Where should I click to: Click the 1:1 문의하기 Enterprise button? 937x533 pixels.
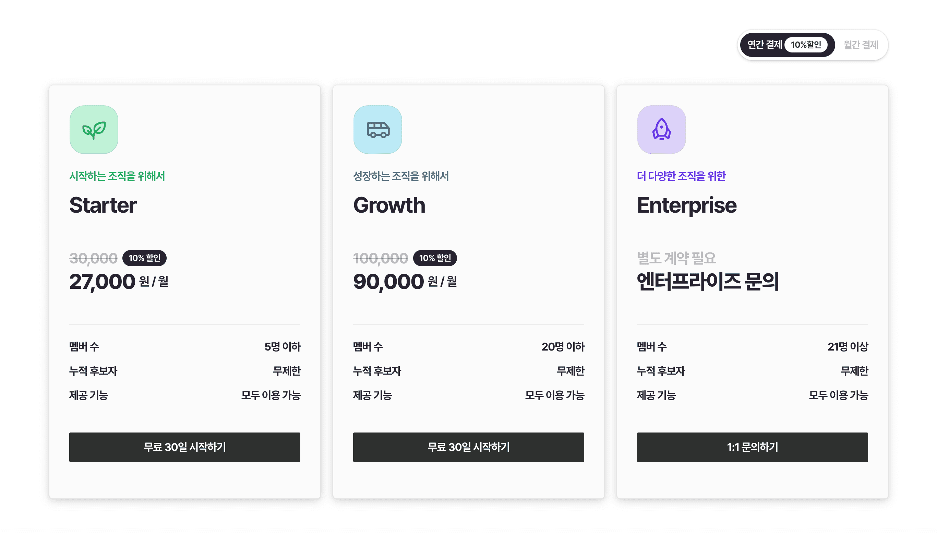752,447
